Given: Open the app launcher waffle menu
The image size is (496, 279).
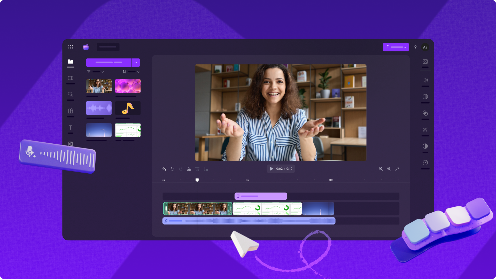Looking at the screenshot, I should (71, 47).
